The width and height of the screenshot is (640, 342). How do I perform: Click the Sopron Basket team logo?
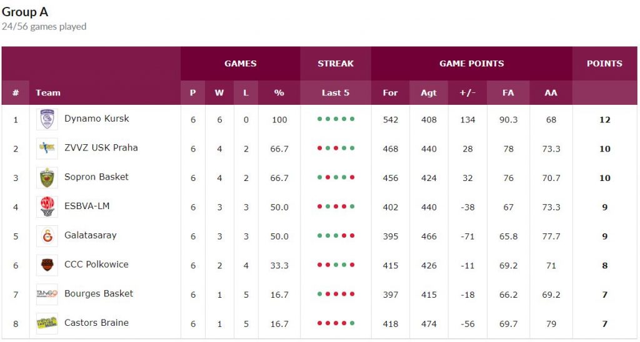pos(47,178)
